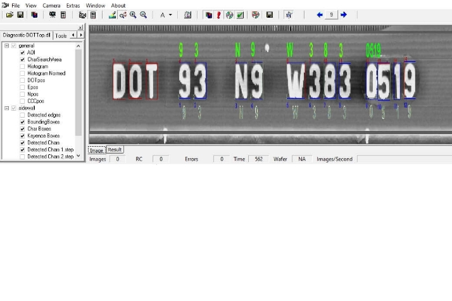The width and height of the screenshot is (452, 301).
Task: Click the floppy disk save icon
Action: click(x=20, y=15)
